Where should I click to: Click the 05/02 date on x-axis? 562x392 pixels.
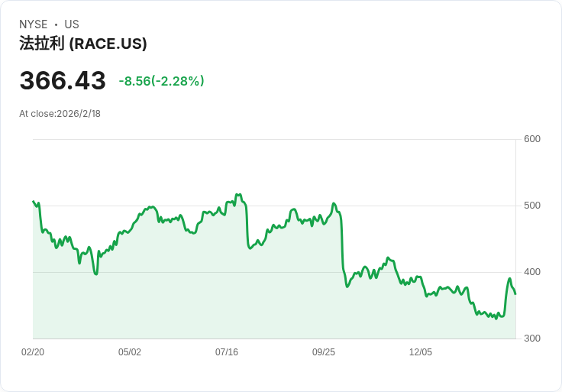[x=130, y=352]
